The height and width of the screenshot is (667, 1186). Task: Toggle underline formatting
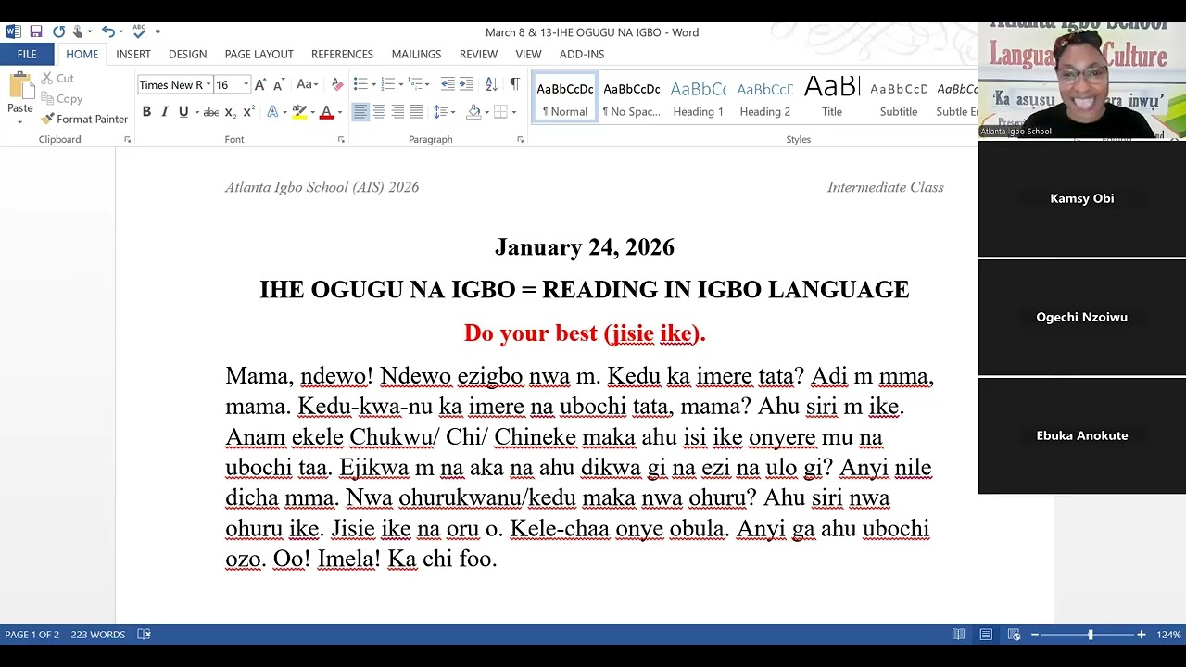pyautogui.click(x=183, y=112)
